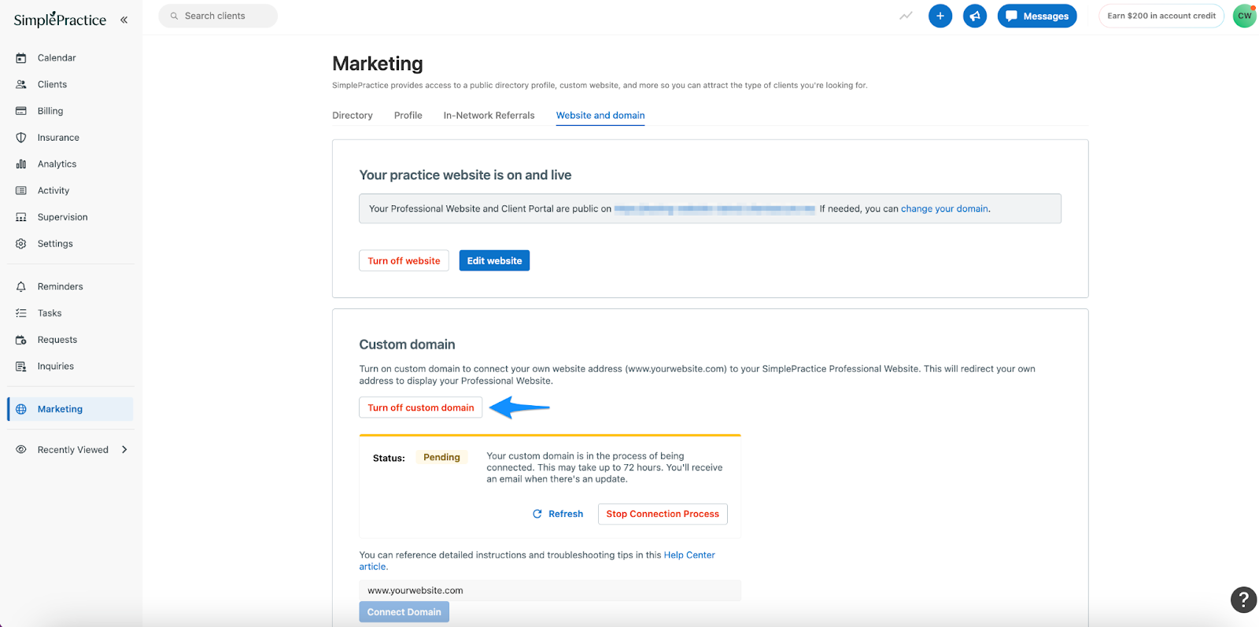The height and width of the screenshot is (627, 1259).
Task: Open Marketing from the sidebar menu
Action: tap(71, 409)
